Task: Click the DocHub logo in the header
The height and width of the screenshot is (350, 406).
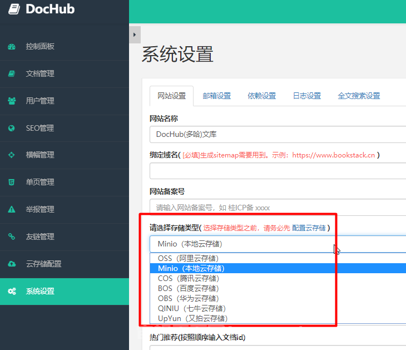Action: (x=42, y=9)
